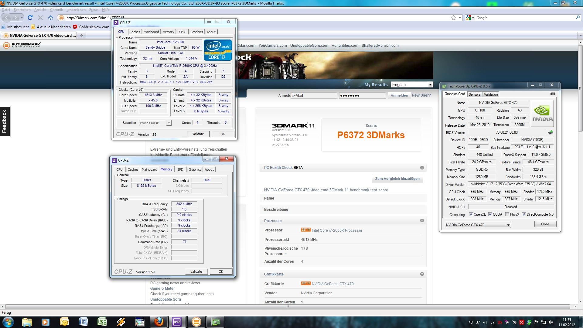
Task: Click the BIOS save chip icon in GPU-Z
Action: pyautogui.click(x=550, y=132)
